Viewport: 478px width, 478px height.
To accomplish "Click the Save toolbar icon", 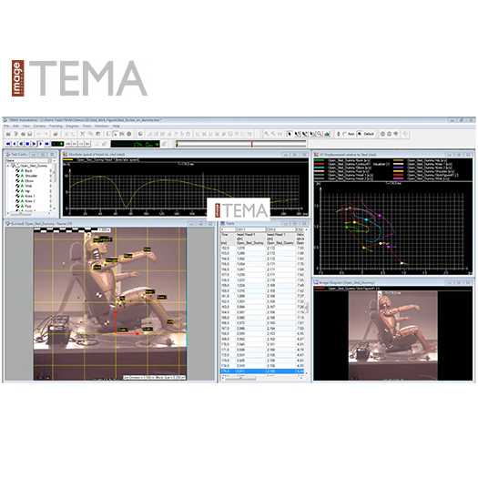I will tap(29, 134).
